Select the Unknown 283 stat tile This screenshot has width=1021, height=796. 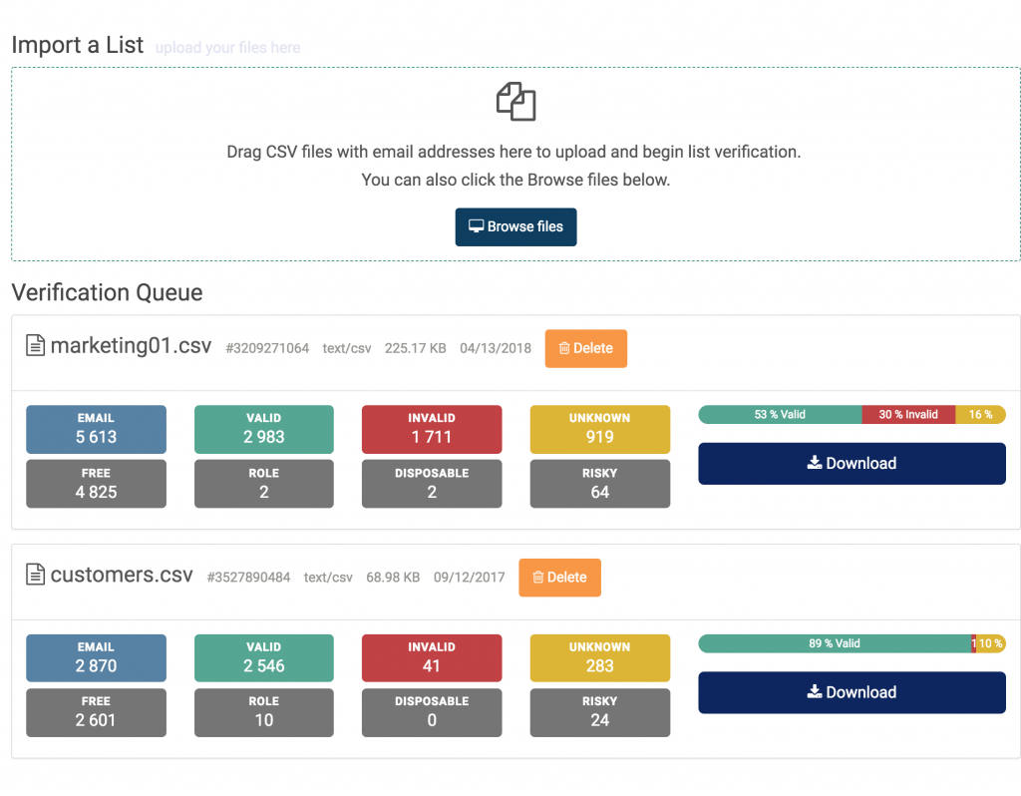pos(599,658)
